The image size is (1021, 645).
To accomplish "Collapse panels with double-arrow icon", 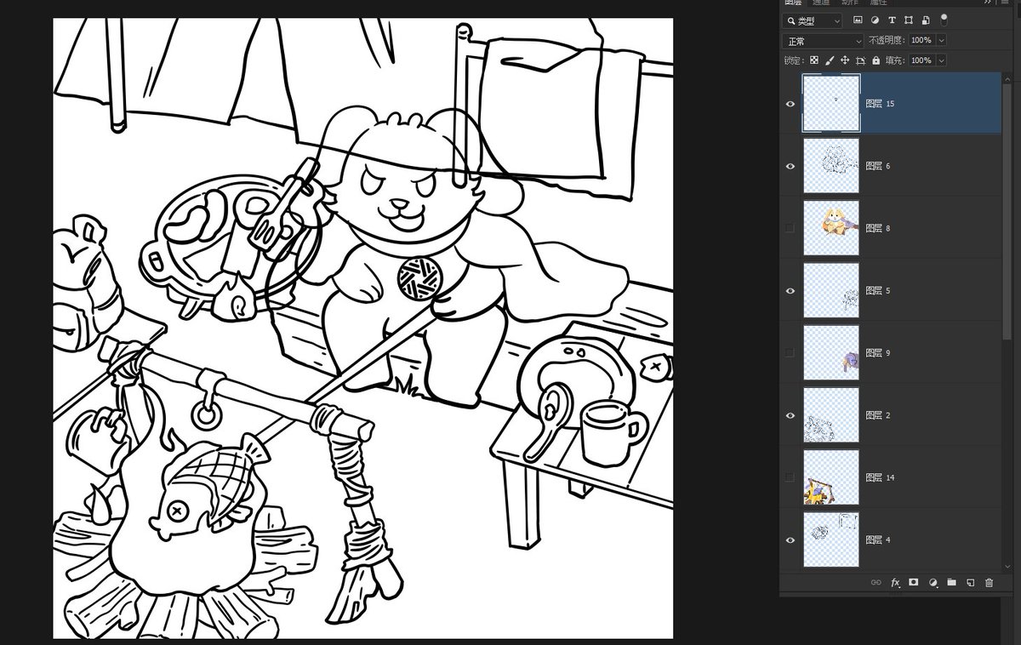I will pos(988,3).
